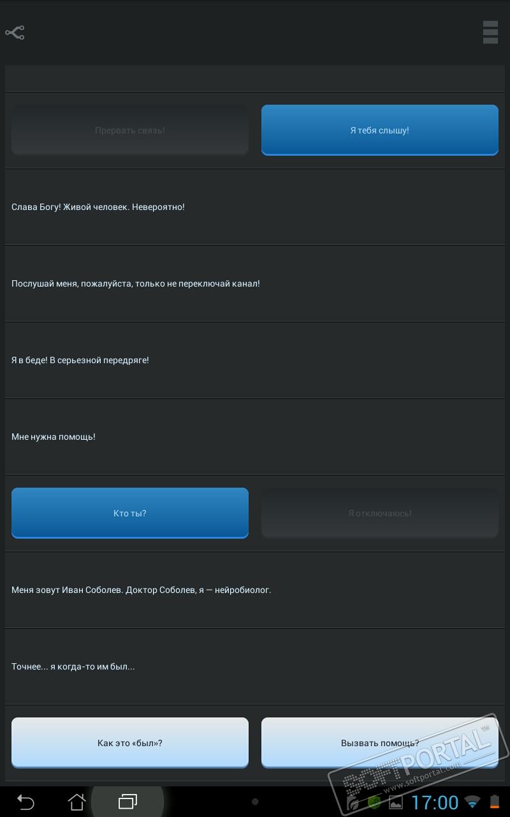Tap the message "Мне нужна помощь!"

[x=54, y=437]
